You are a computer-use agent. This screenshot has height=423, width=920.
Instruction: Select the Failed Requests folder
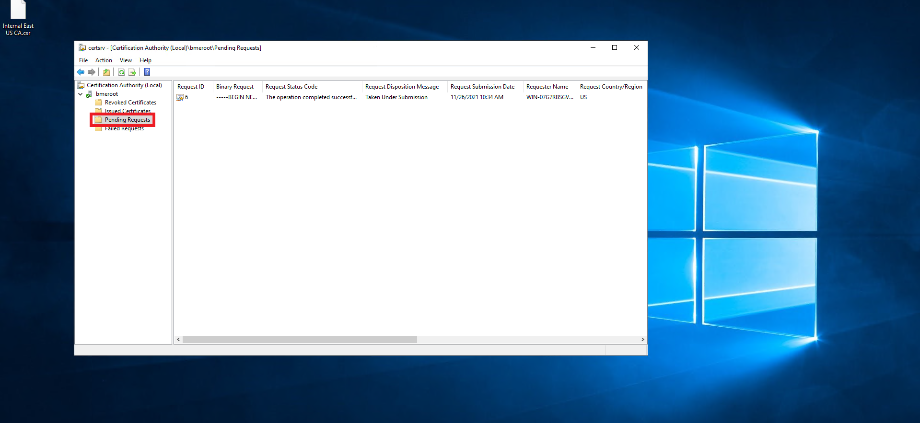tap(124, 129)
